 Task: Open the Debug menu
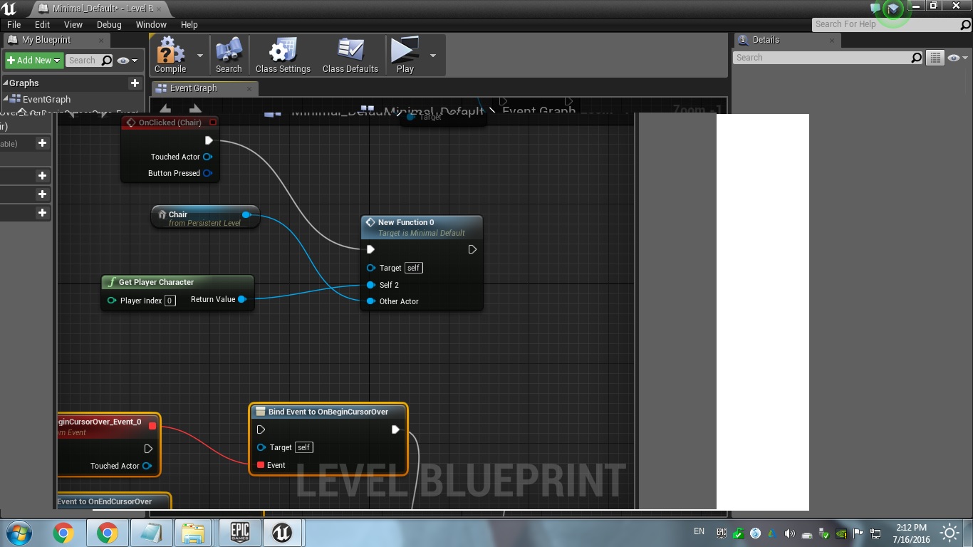(109, 24)
